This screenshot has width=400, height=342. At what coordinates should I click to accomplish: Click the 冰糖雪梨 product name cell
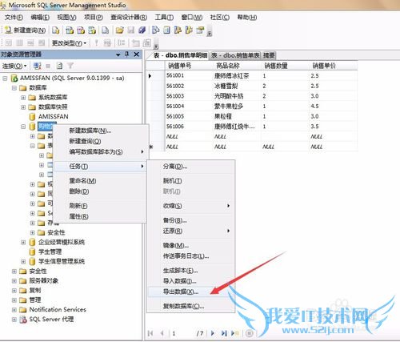pos(237,86)
